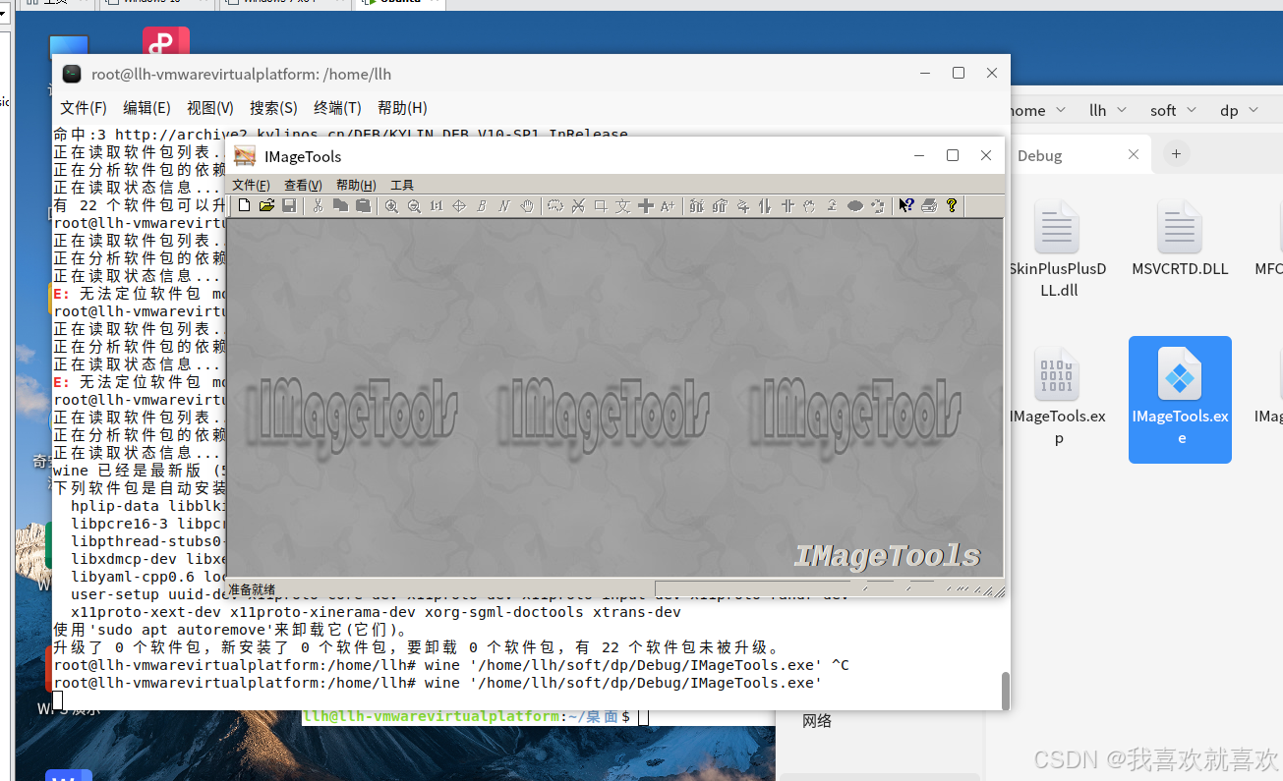Viewport: 1283px width, 781px height.
Task: Expand the soft breadcrumb dropdown in file manager
Action: coord(1192,110)
